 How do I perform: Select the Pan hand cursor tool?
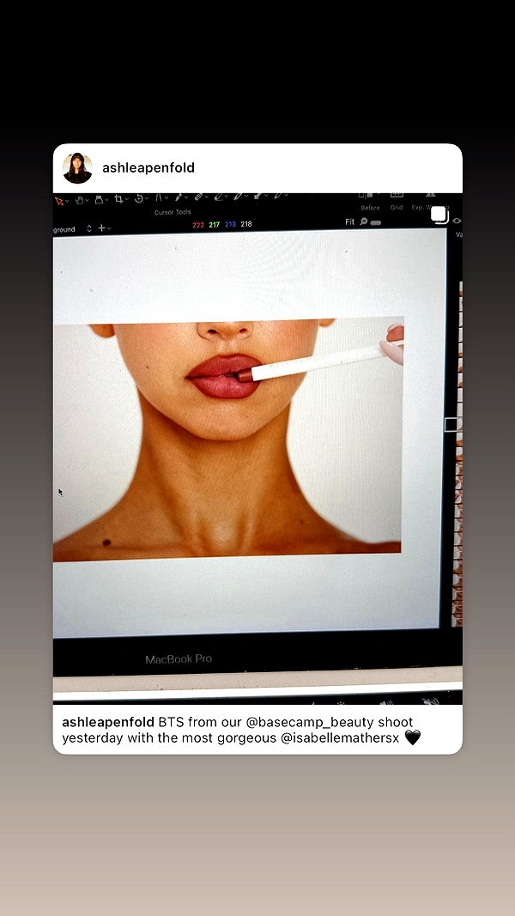pos(80,200)
